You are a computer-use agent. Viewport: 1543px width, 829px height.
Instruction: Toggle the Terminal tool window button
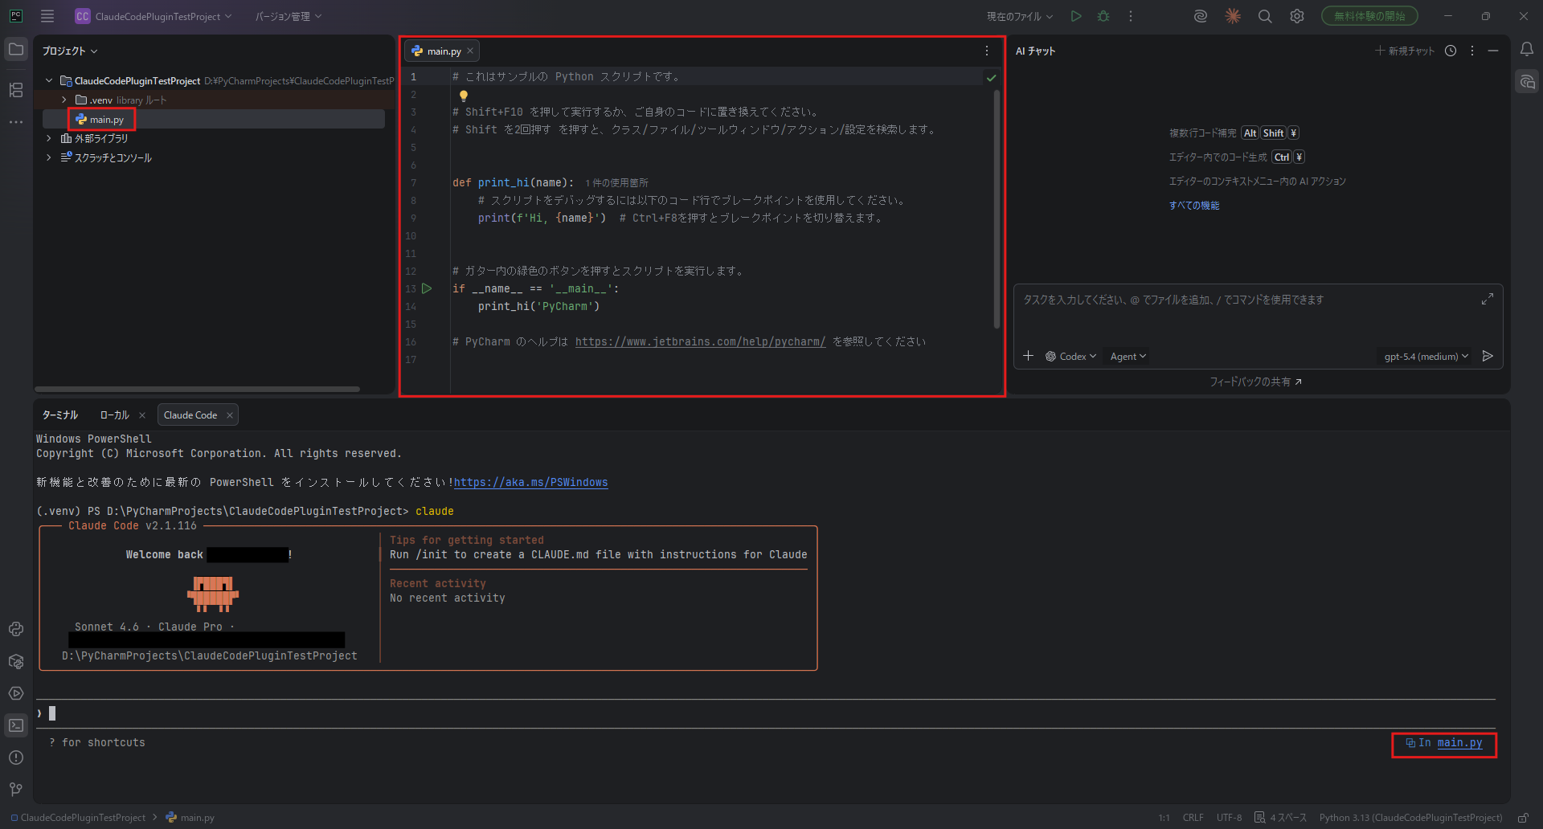16,725
